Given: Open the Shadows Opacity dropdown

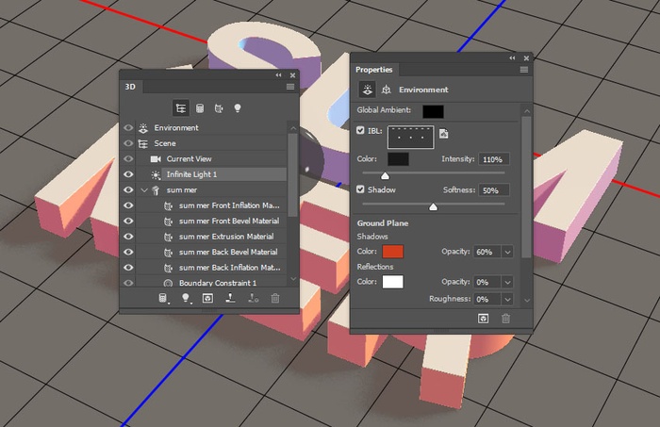Looking at the screenshot, I should pyautogui.click(x=508, y=252).
